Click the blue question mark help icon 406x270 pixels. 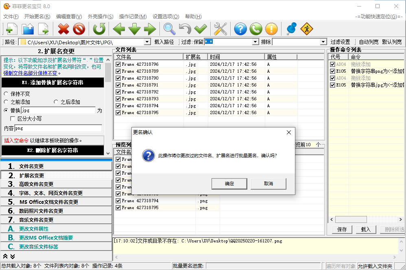click(x=240, y=29)
